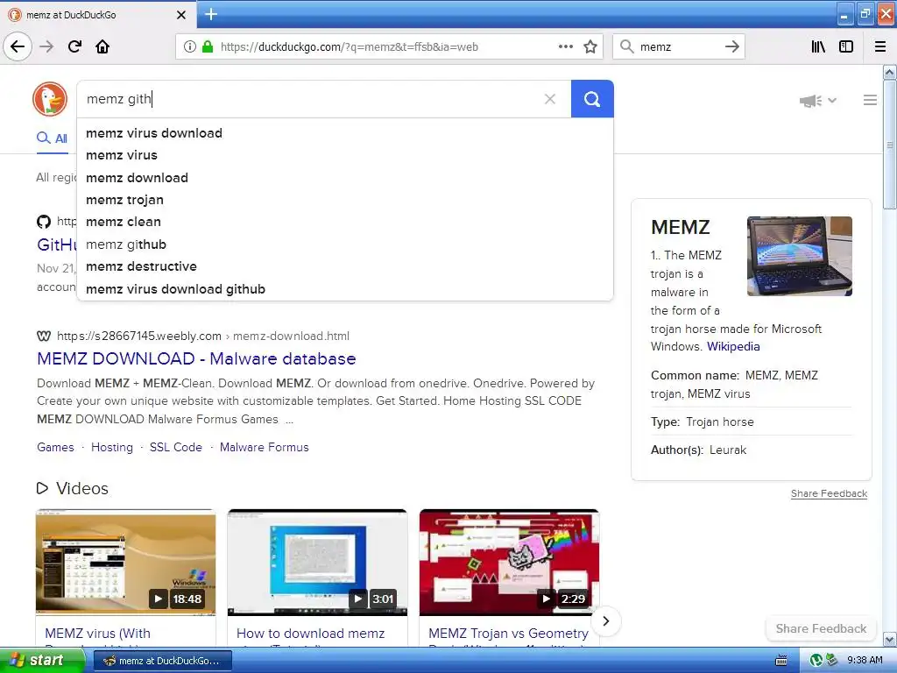
Task: Choose suggestion memz destructive
Action: 345,266
